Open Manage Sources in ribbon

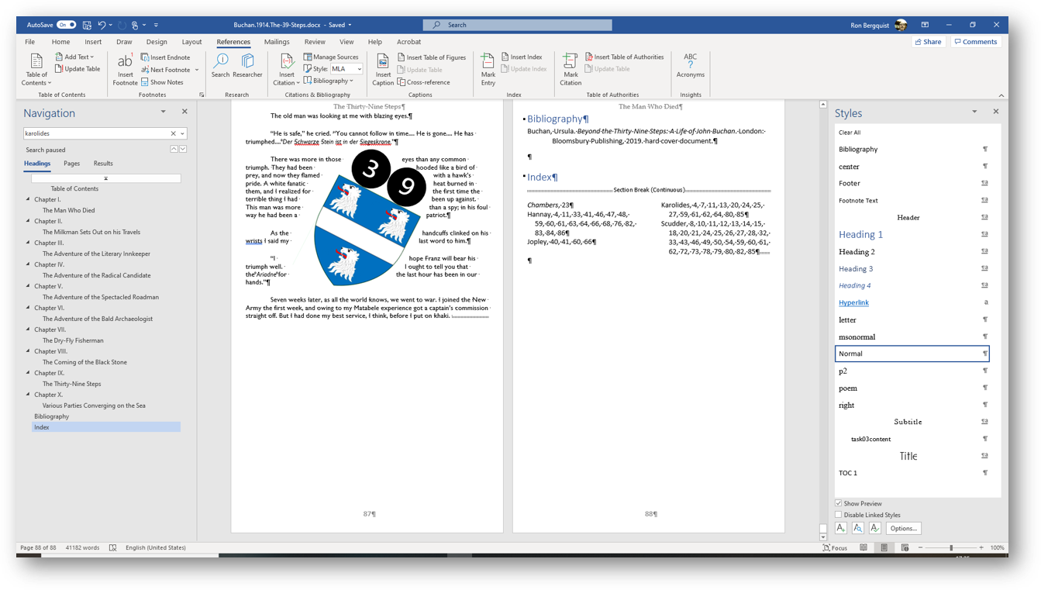tap(331, 57)
